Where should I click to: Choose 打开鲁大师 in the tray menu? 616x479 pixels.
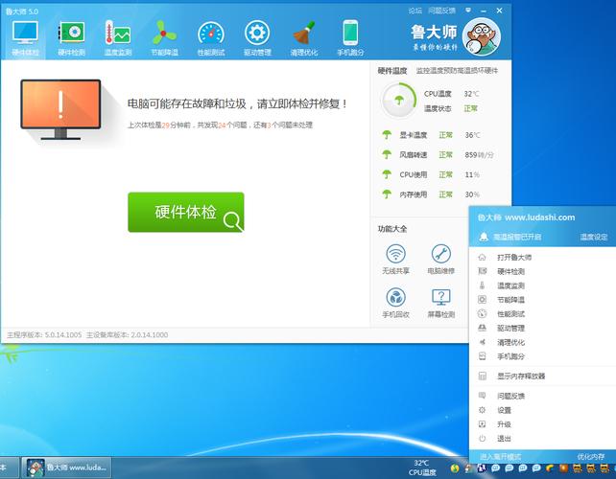542,258
